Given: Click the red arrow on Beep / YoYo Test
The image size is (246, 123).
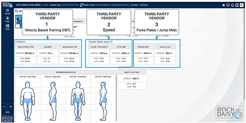Looking at the screenshot, I should point(138,79).
